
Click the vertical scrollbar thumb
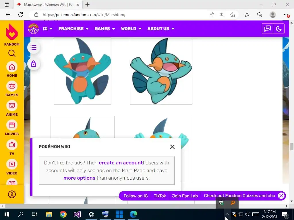coord(291,147)
